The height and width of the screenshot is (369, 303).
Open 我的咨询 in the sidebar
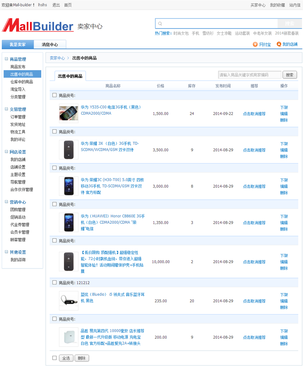click(x=18, y=260)
